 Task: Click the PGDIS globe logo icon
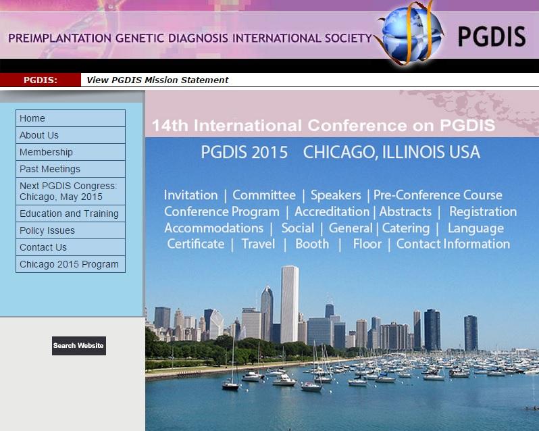click(410, 32)
